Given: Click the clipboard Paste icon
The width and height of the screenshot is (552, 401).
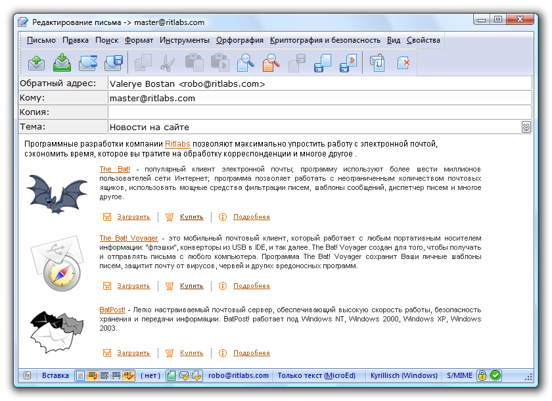Looking at the screenshot, I should 195,63.
